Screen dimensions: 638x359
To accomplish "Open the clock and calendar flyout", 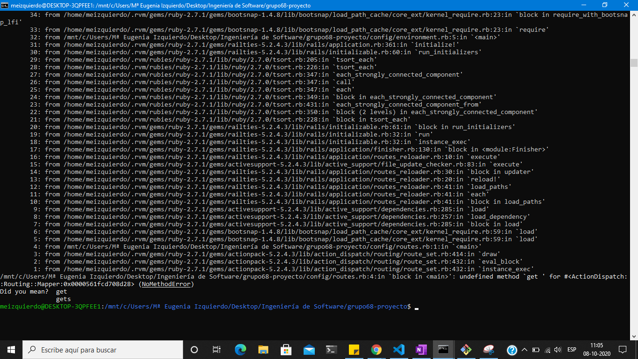I will pos(597,350).
